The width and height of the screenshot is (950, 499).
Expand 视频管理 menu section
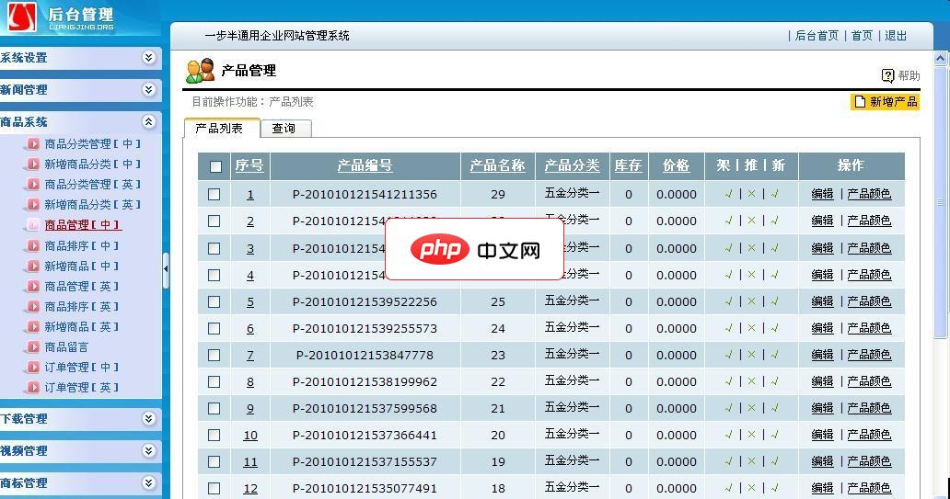148,450
